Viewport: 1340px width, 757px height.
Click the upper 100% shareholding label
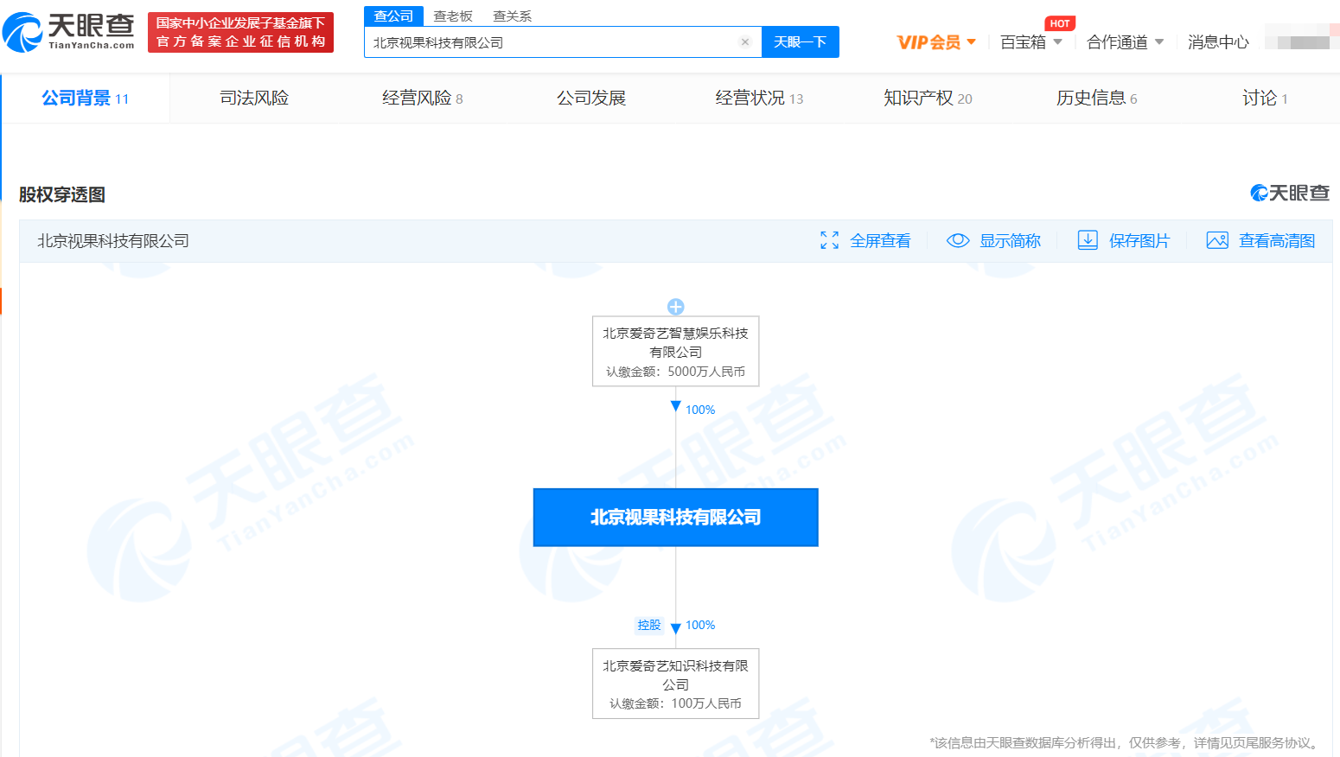[700, 410]
